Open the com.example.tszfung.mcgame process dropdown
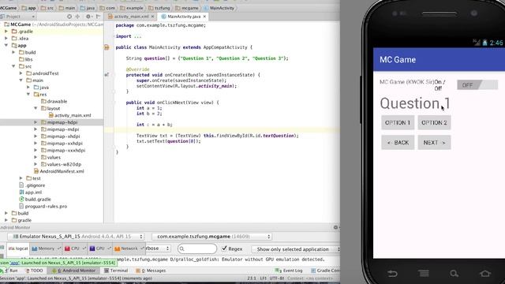This screenshot has height=284, width=505. coord(212,237)
